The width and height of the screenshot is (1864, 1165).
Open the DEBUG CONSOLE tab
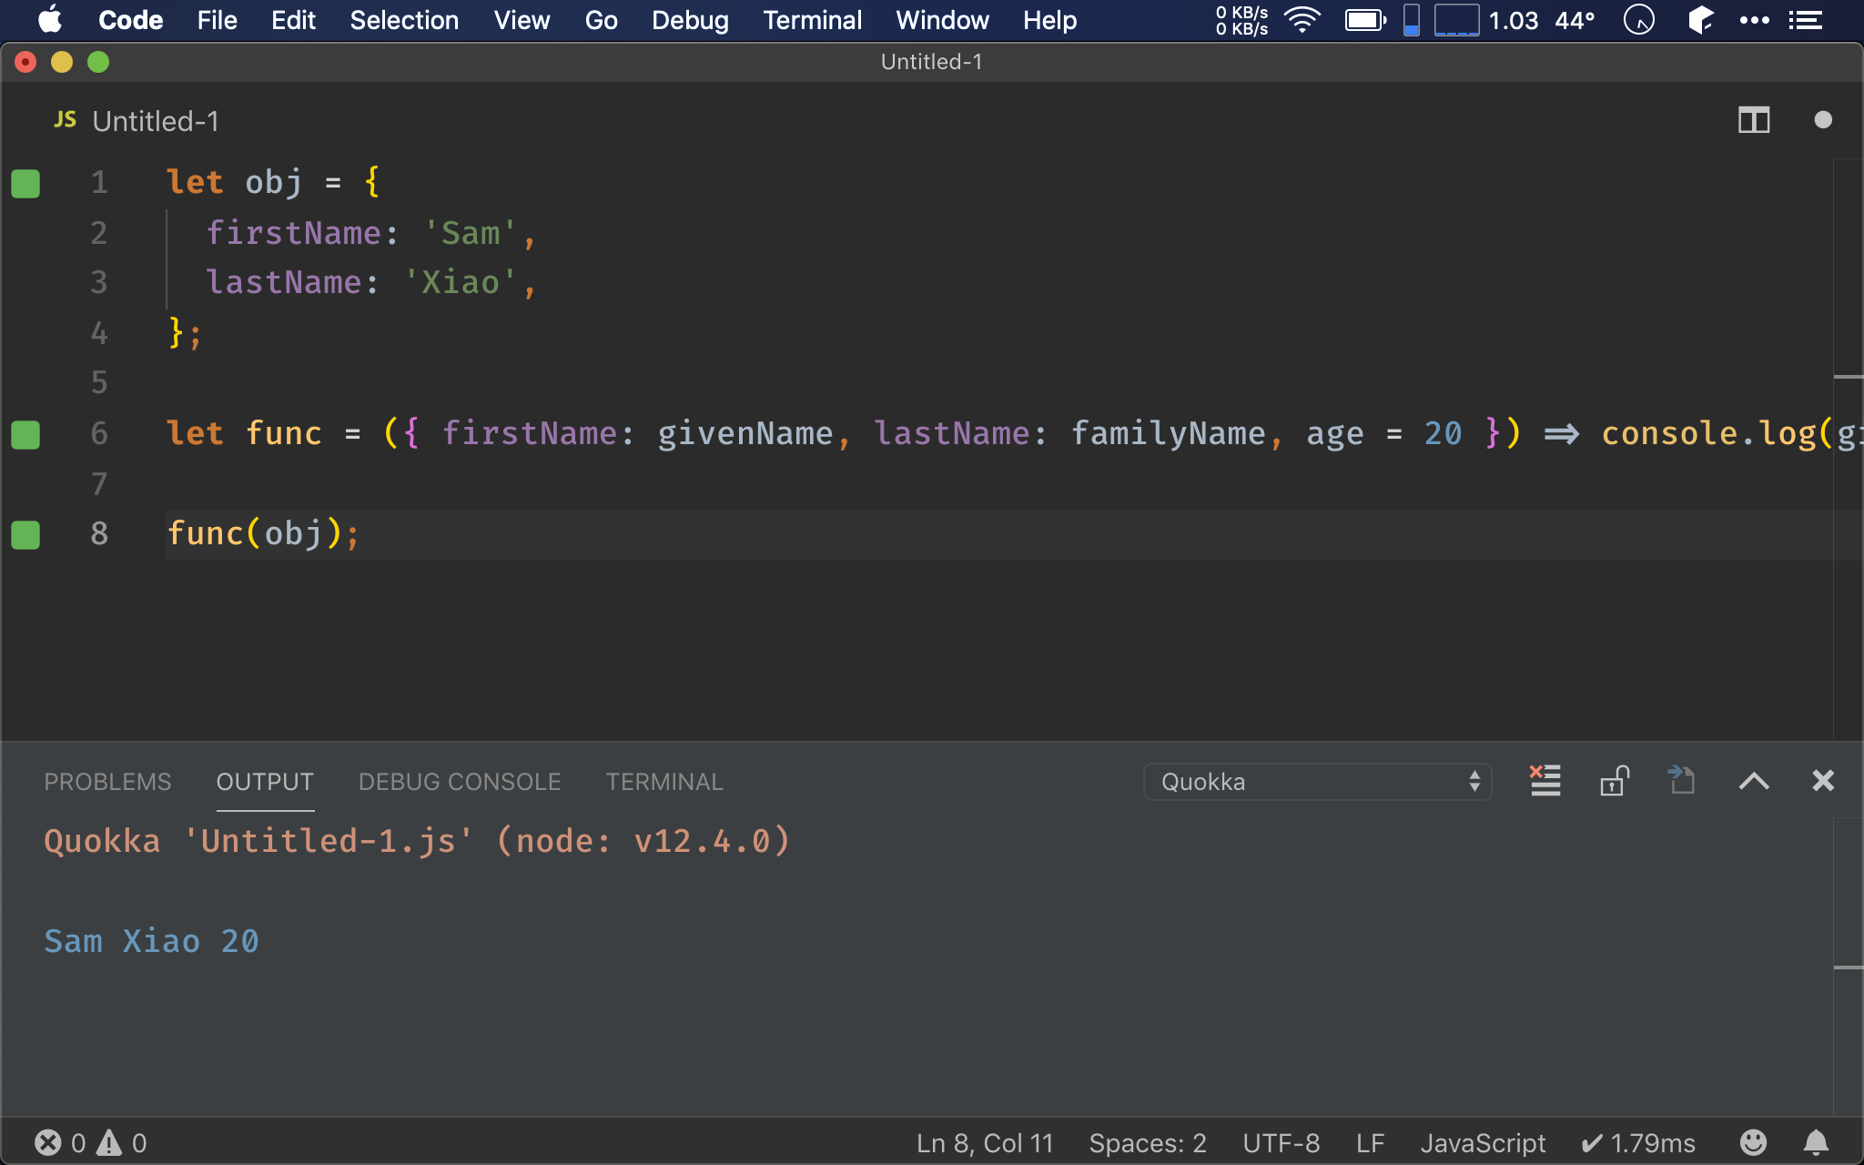(459, 782)
